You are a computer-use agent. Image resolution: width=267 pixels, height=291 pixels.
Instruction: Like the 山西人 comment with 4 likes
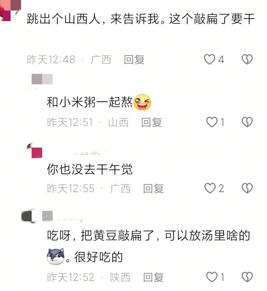[x=210, y=59]
